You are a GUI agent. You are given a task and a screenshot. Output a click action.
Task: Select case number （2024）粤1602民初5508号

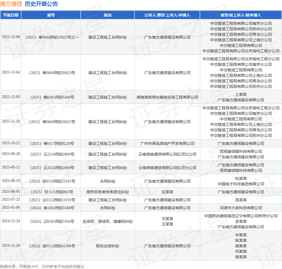[51, 208]
